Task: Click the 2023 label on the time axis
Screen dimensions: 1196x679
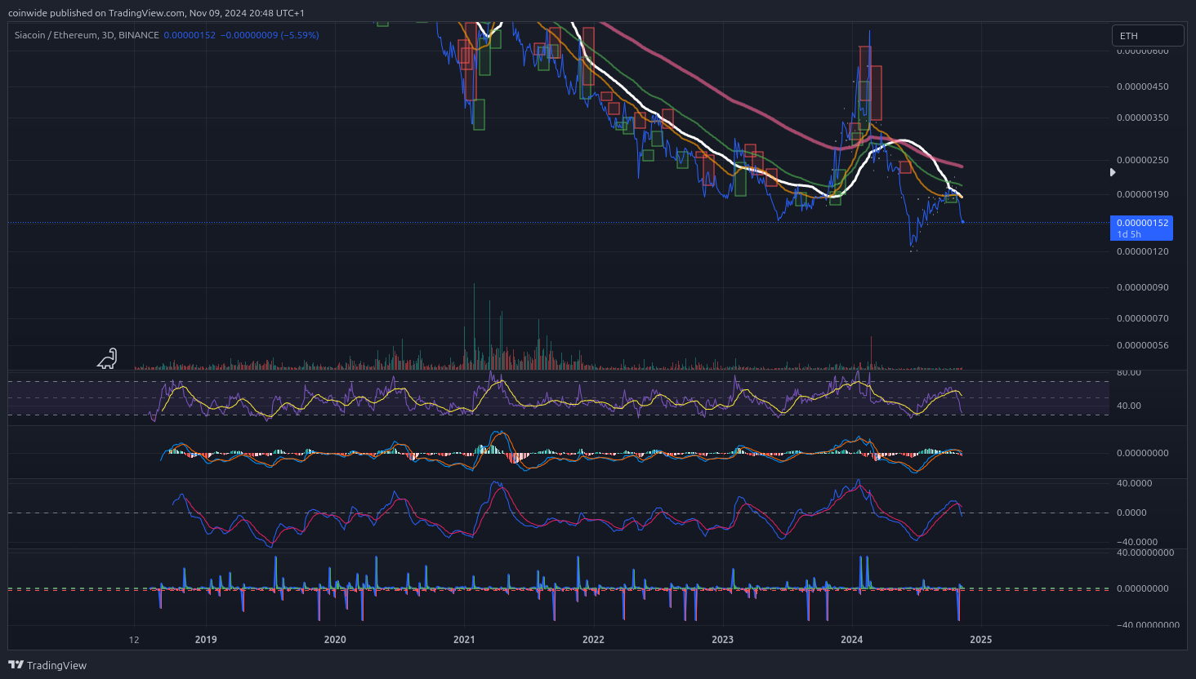Action: point(722,640)
